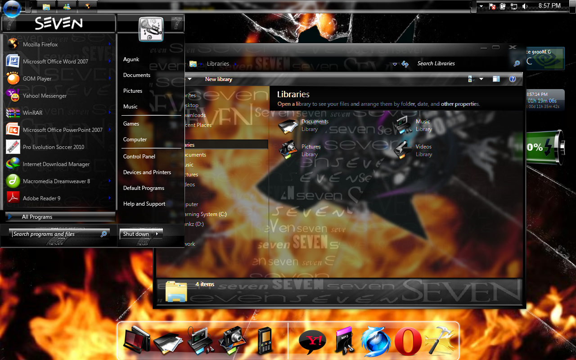Expand Dreamweaver 8 submenu arrow
Viewport: 576px width, 360px height.
pyautogui.click(x=110, y=181)
